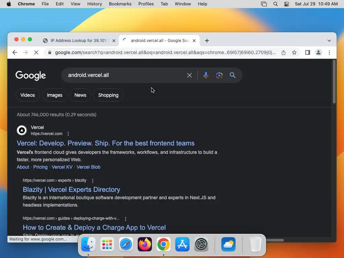Open Spotlight search in menu bar
This screenshot has height=258, width=344.
point(275,4)
